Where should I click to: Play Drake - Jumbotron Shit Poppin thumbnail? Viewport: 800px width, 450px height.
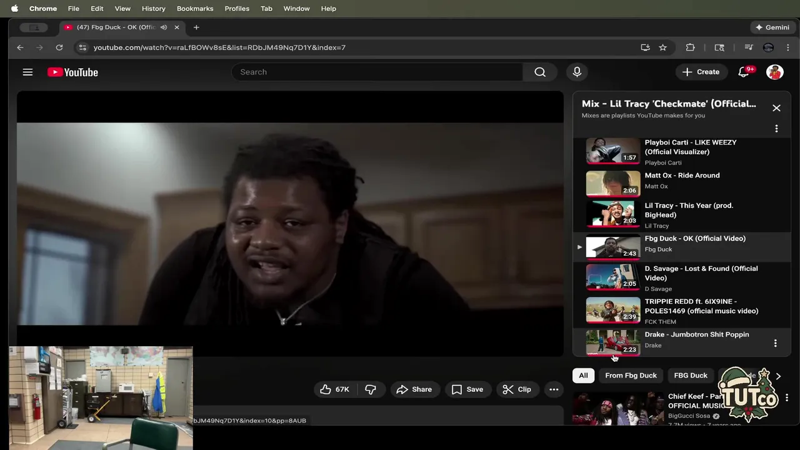pos(613,343)
